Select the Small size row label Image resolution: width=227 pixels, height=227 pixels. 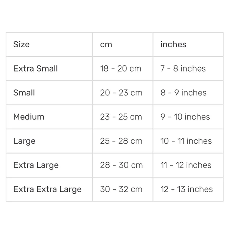24,93
